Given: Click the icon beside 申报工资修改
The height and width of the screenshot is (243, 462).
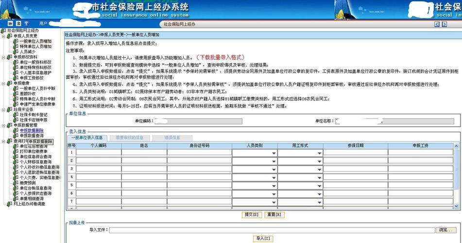Looking at the screenshot, I should pyautogui.click(x=16, y=78).
